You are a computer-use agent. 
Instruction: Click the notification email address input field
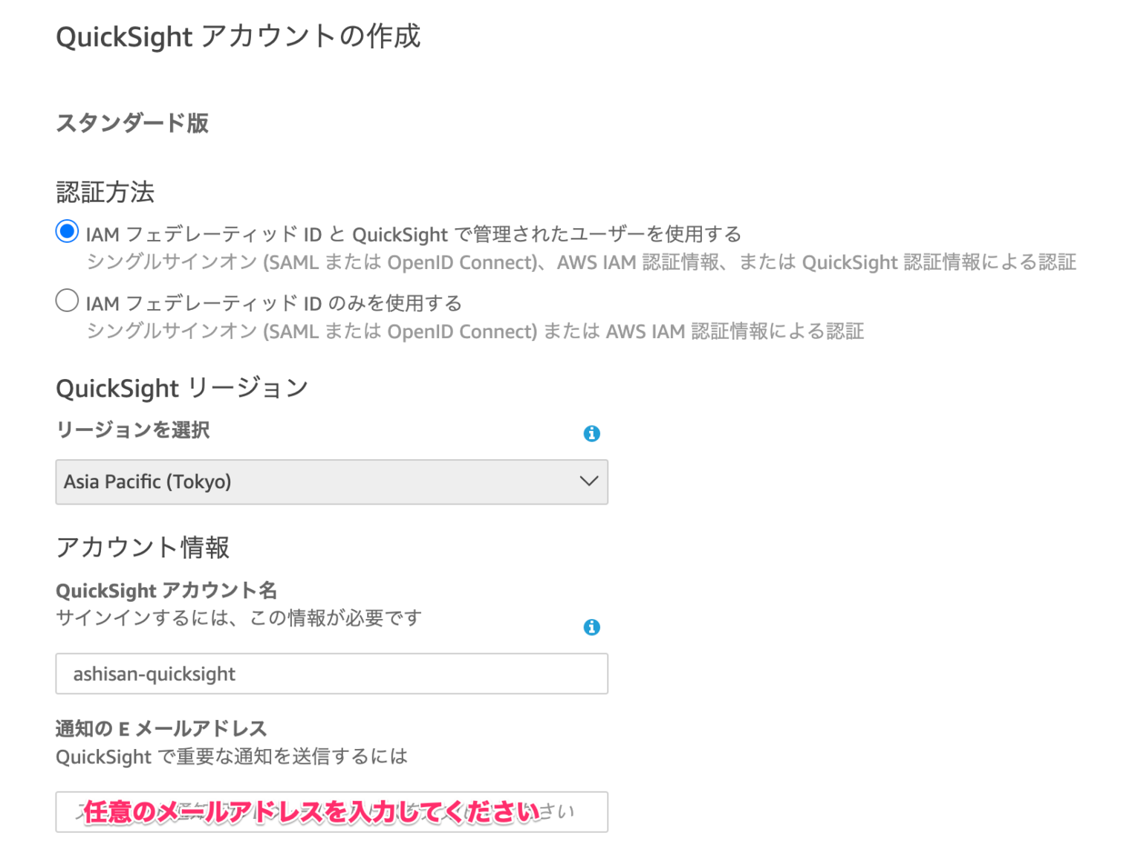coord(332,812)
